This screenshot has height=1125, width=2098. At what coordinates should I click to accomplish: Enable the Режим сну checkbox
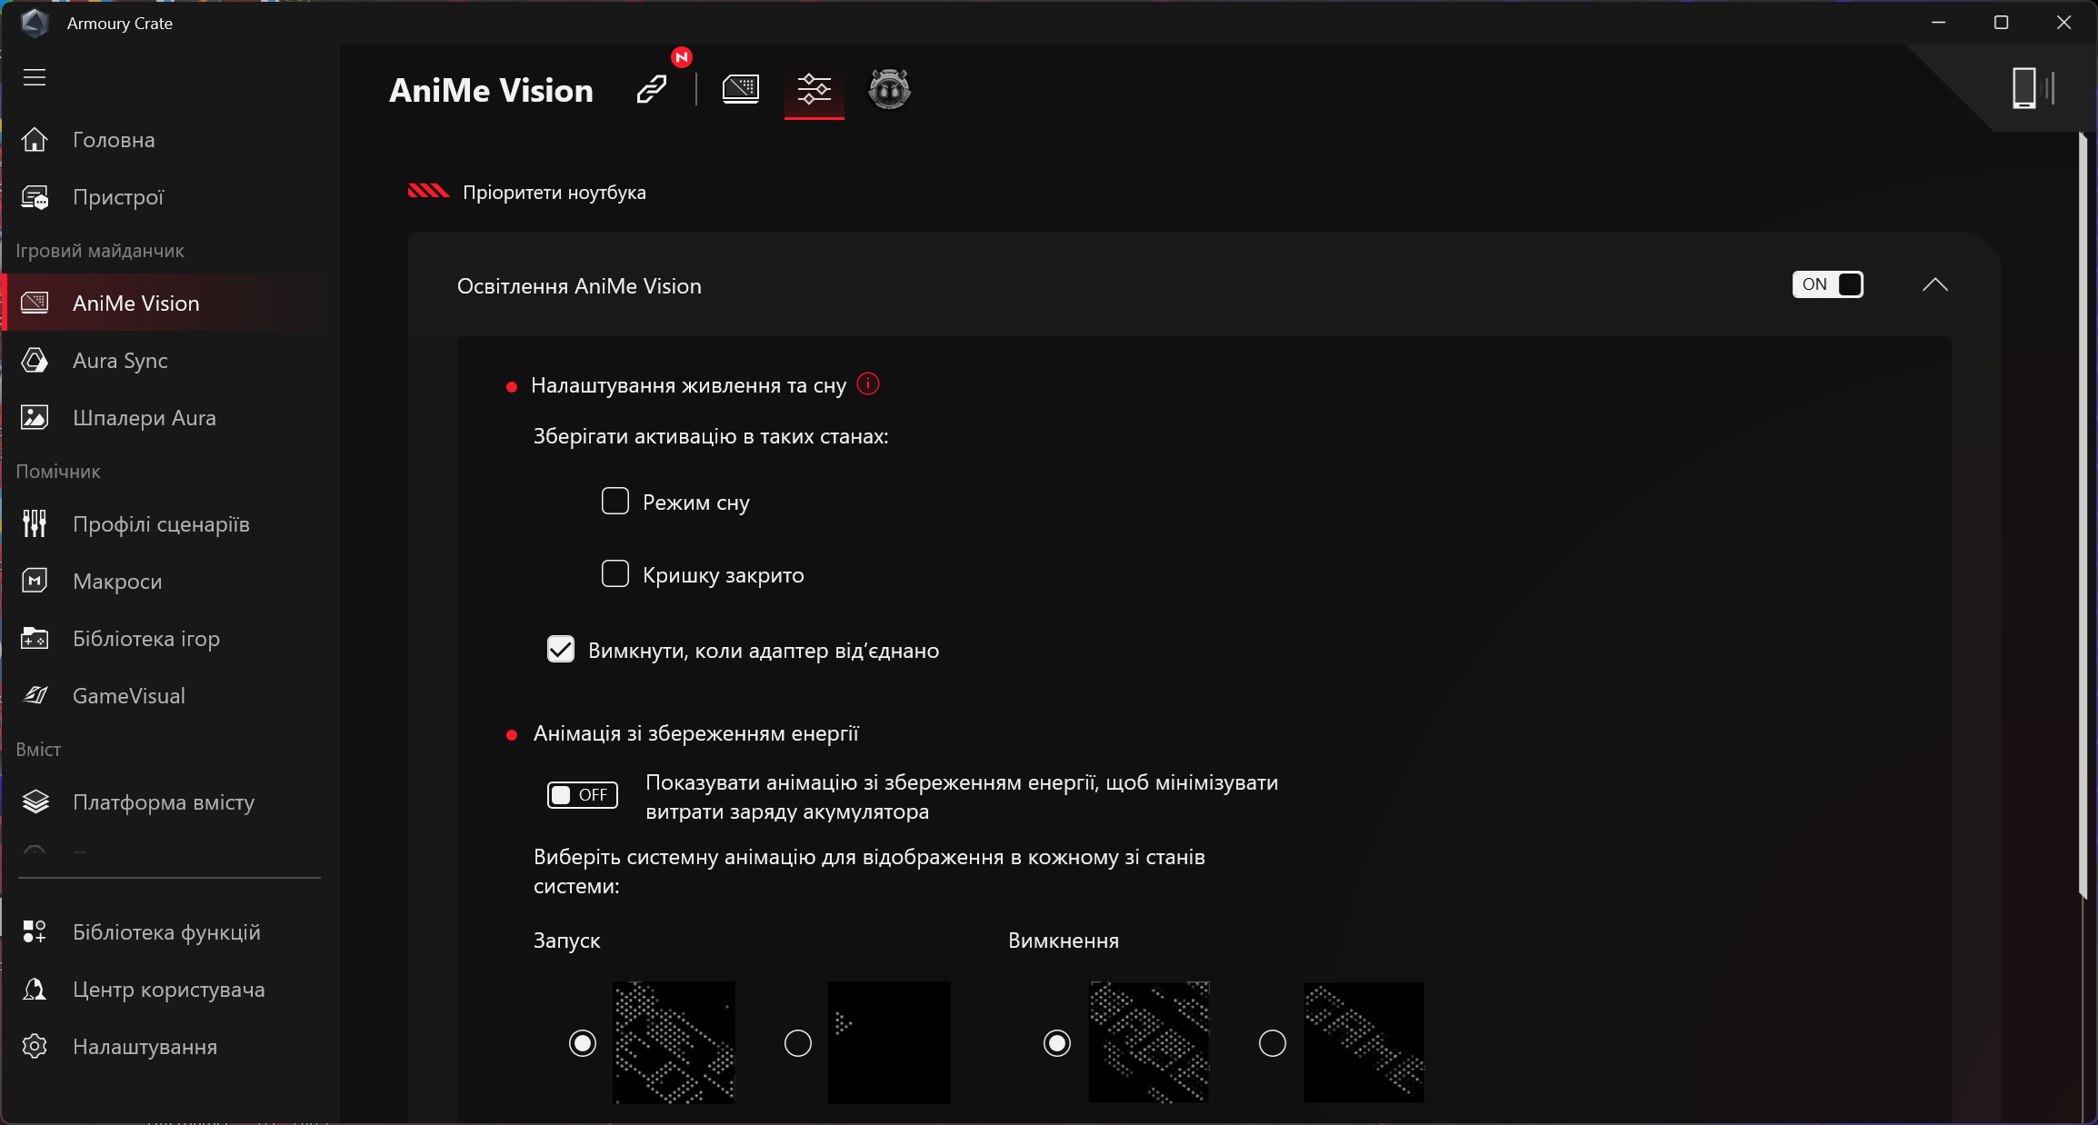pos(615,502)
